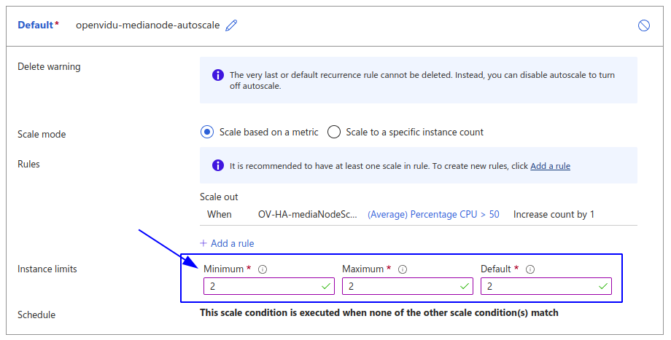Open the Add a rule link in info box
This screenshot has height=340, width=671.
[550, 166]
